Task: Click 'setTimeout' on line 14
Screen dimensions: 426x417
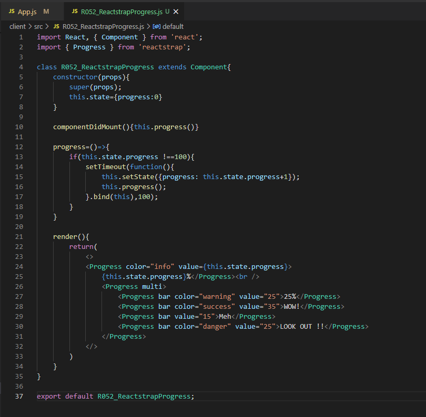Action: coord(106,167)
